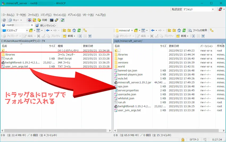This screenshot has height=142, width=226.
Task: Select server.properties in remote panel
Action: 128,90
